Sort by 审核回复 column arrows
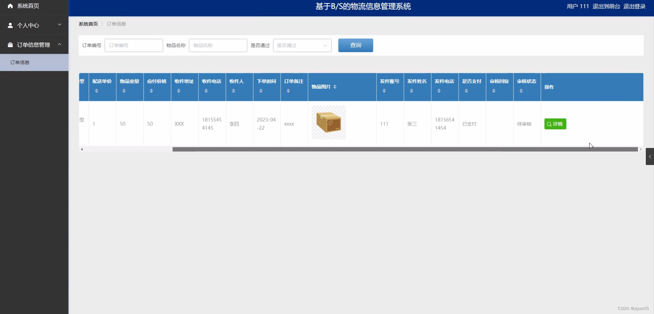Screen dimensions: 654x314 click(493, 91)
